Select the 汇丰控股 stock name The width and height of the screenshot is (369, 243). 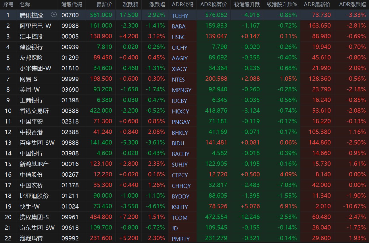pos(31,36)
